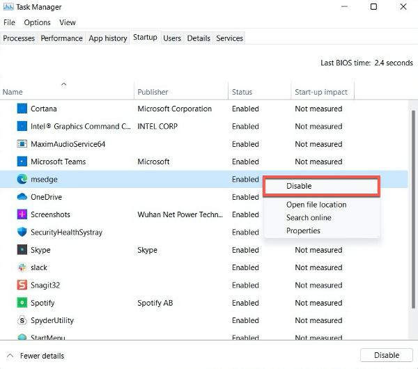Select the MaximAudioService64 entry name
418x369 pixels.
(68, 144)
